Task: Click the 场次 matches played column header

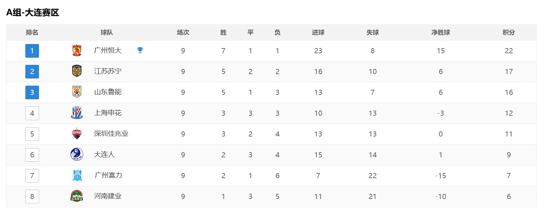Action: [x=183, y=32]
